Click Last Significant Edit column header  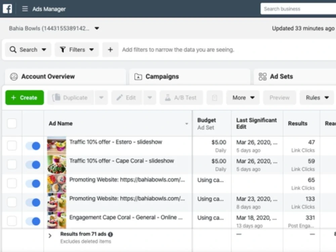click(256, 123)
